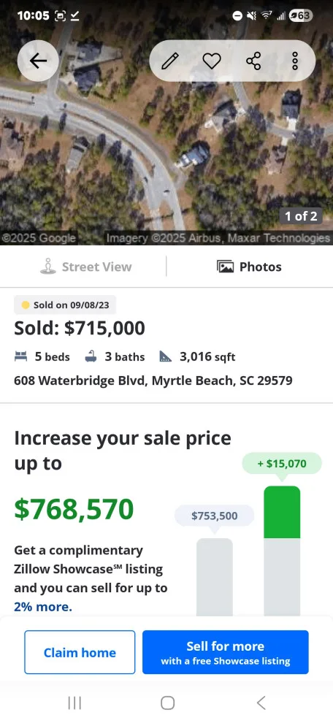Tap the back arrow button

coord(38,61)
